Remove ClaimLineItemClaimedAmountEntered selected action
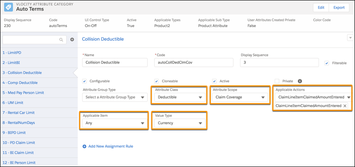The width and height of the screenshot is (355, 167). pos(345,106)
